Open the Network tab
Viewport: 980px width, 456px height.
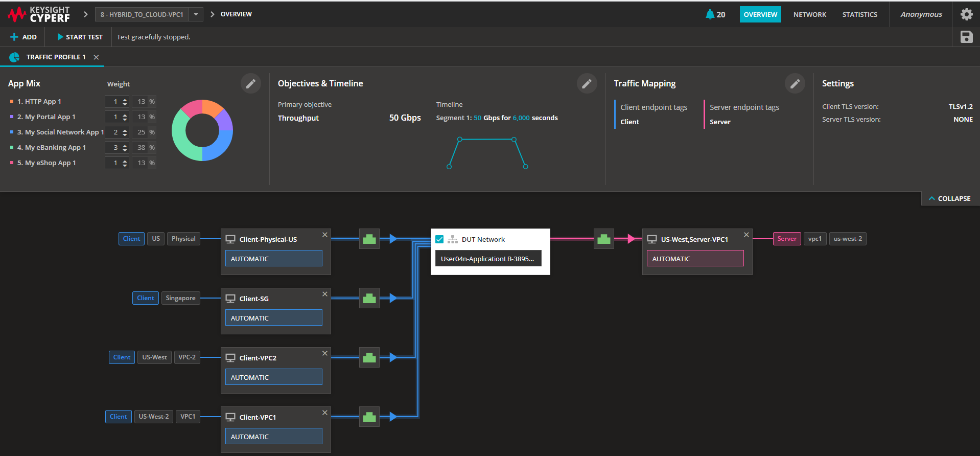809,14
